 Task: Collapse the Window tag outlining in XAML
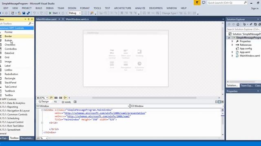(x=42, y=110)
